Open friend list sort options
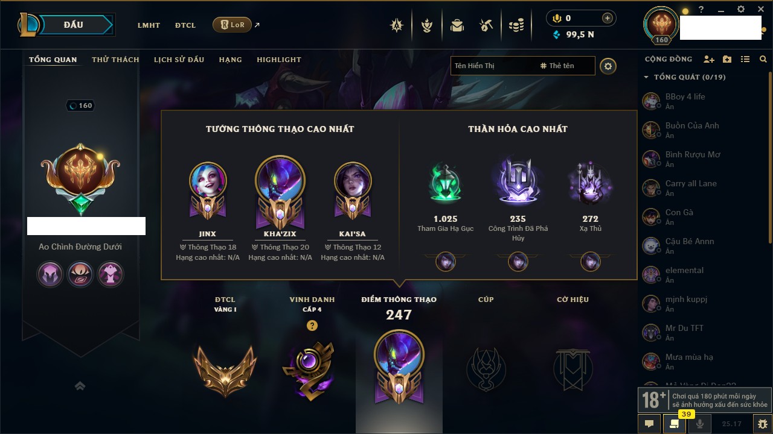 click(x=745, y=59)
